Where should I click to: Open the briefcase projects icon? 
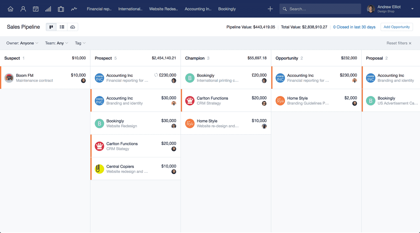(61, 9)
